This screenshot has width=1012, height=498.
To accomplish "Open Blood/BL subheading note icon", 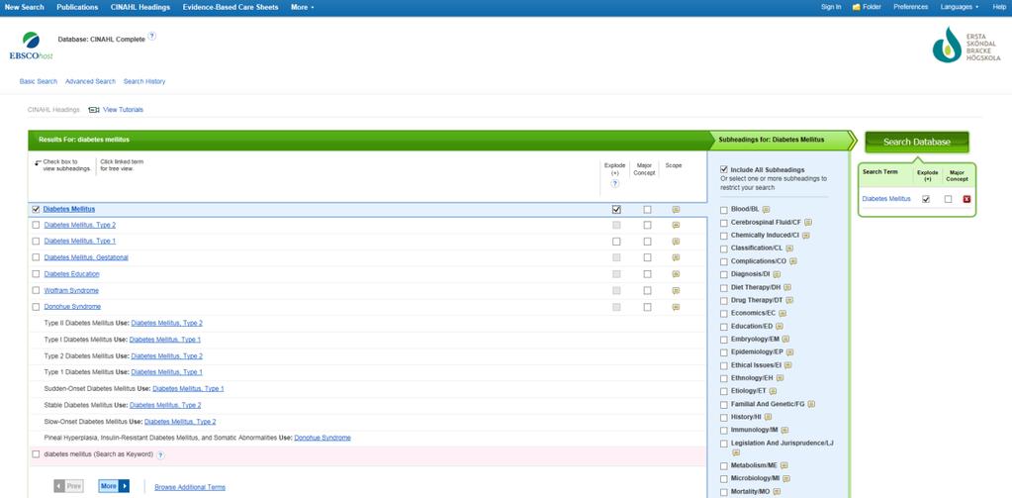I will click(766, 209).
